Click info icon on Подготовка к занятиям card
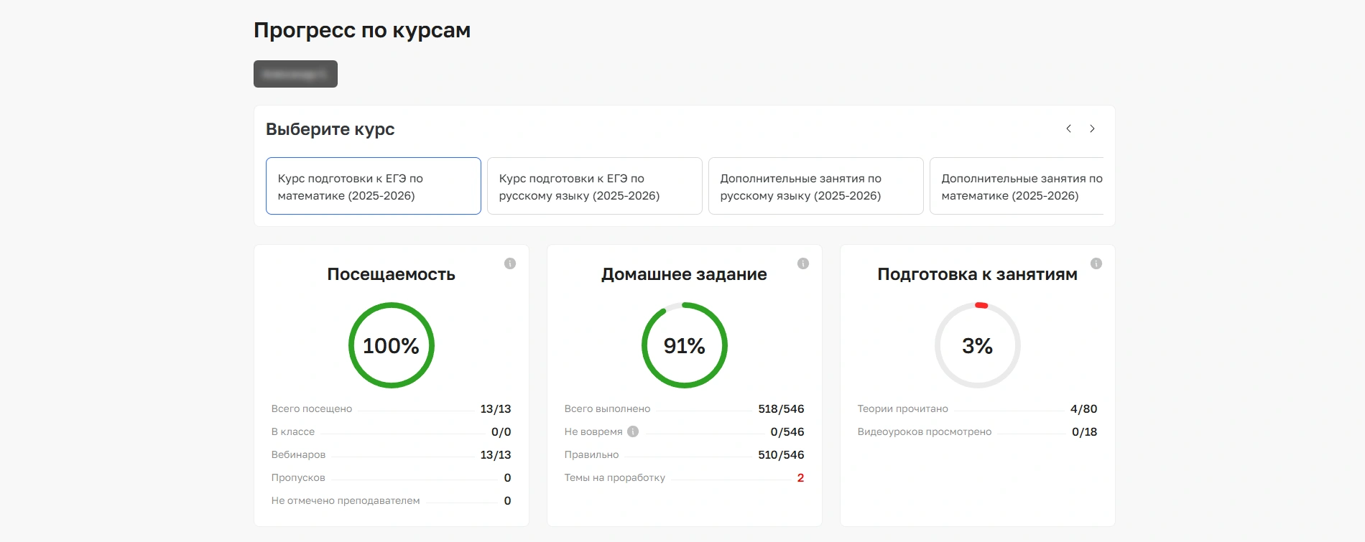 click(1096, 263)
